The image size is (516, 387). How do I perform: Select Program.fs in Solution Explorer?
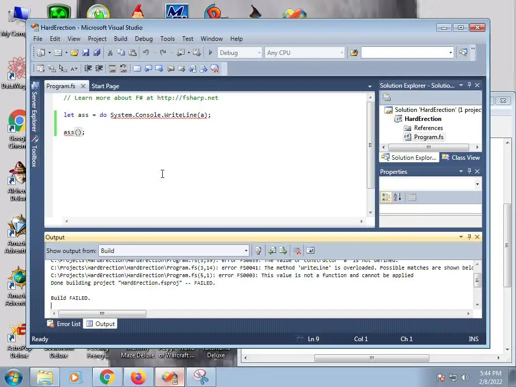428,137
